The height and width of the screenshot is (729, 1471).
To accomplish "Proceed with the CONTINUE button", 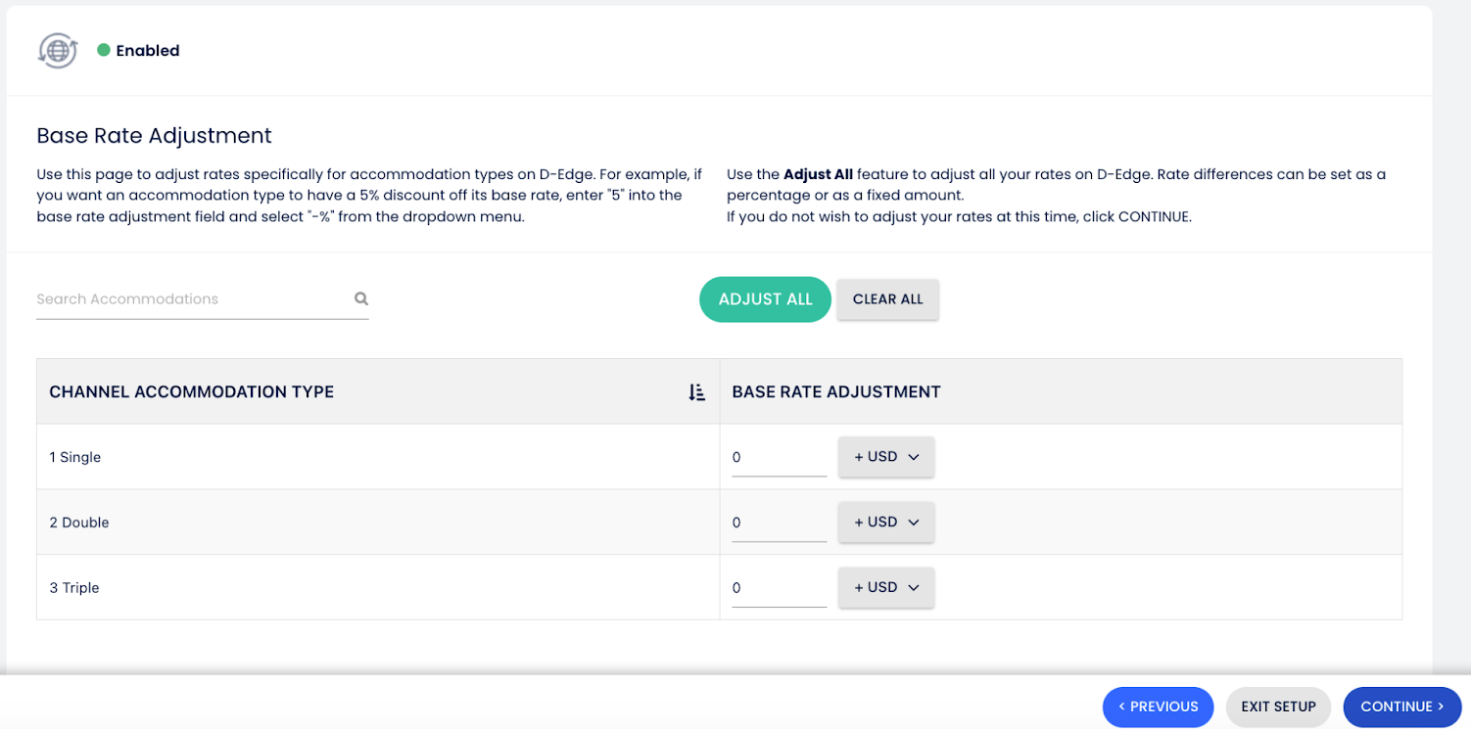I will [1401, 706].
